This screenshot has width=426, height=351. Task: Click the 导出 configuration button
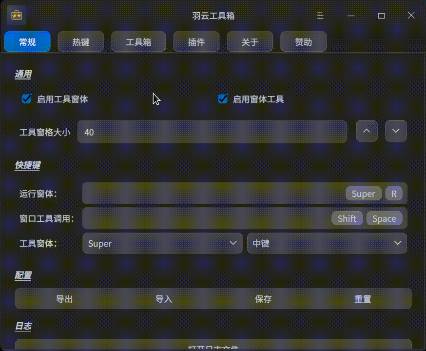(x=65, y=299)
